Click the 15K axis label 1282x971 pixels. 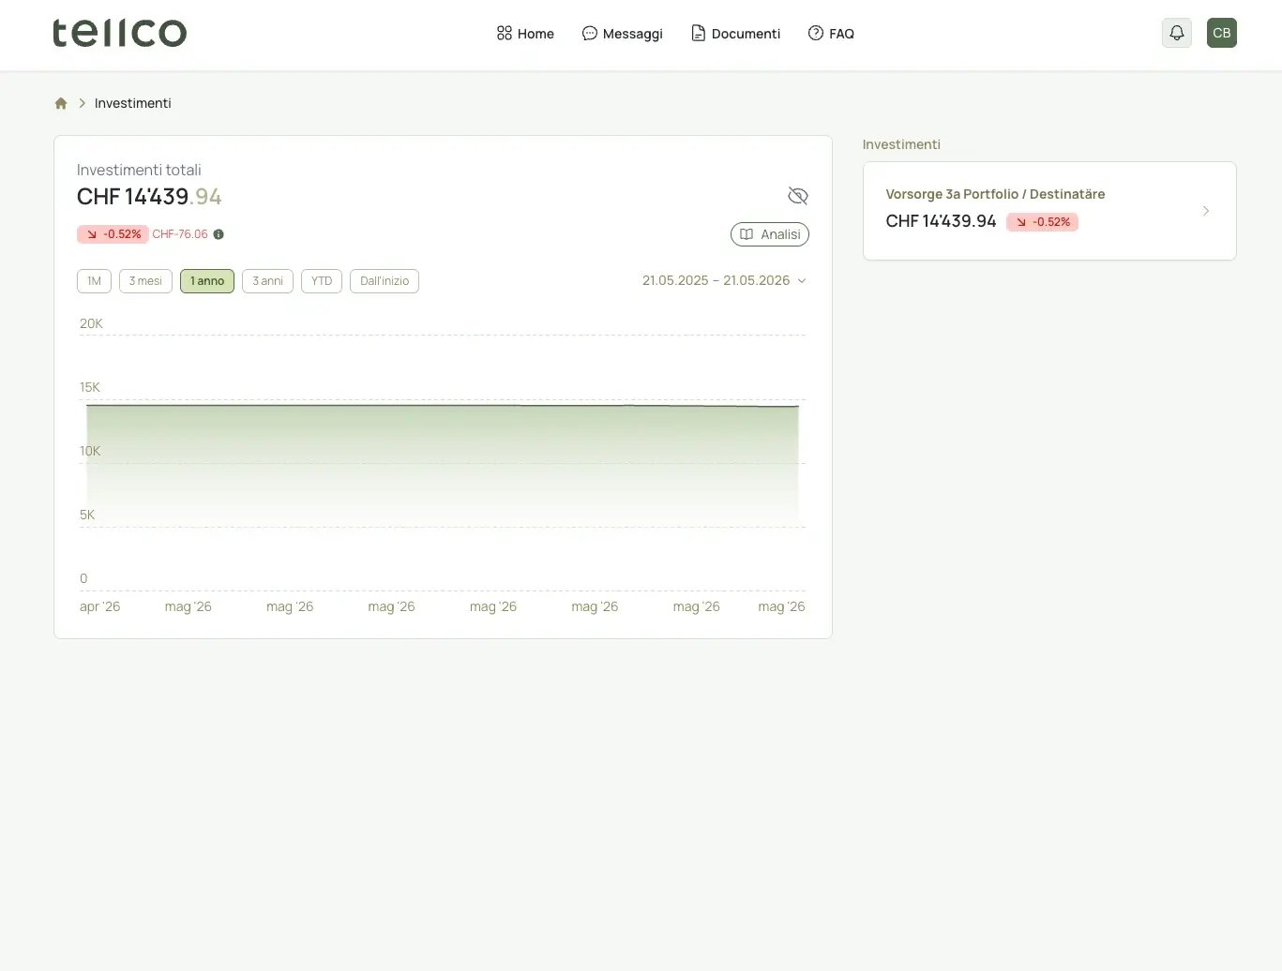[90, 387]
